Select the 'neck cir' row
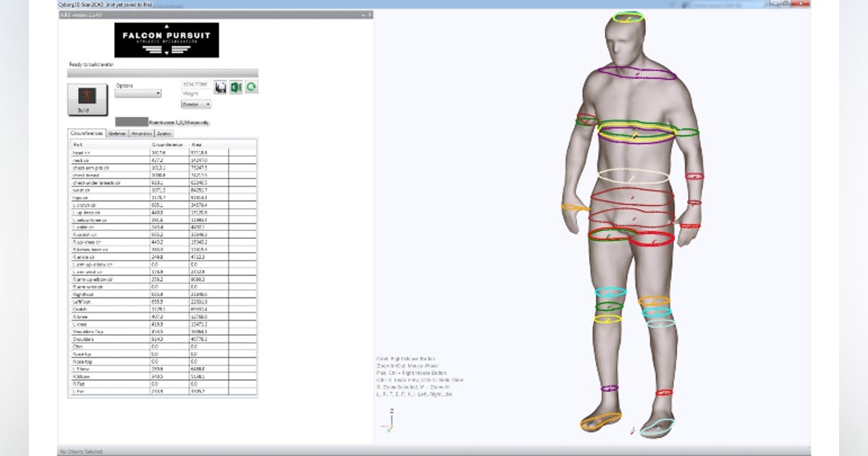Viewport: 868px width, 456px height. pos(163,160)
